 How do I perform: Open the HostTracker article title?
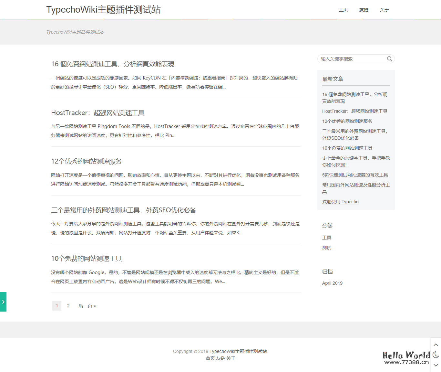click(98, 112)
